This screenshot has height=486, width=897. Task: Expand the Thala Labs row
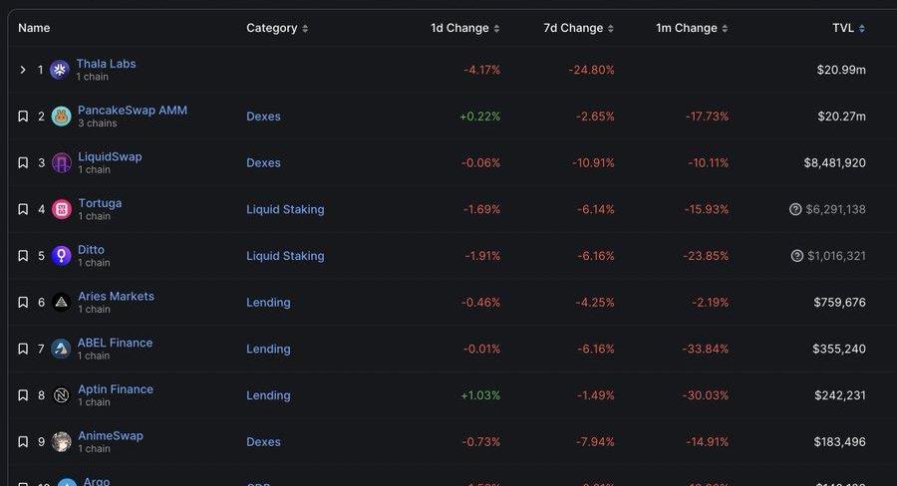23,70
